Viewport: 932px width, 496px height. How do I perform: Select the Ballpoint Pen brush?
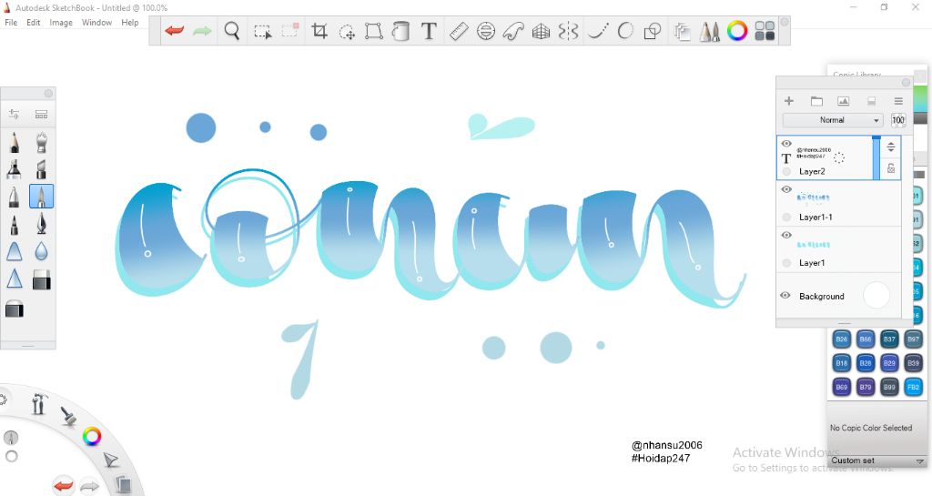[15, 197]
